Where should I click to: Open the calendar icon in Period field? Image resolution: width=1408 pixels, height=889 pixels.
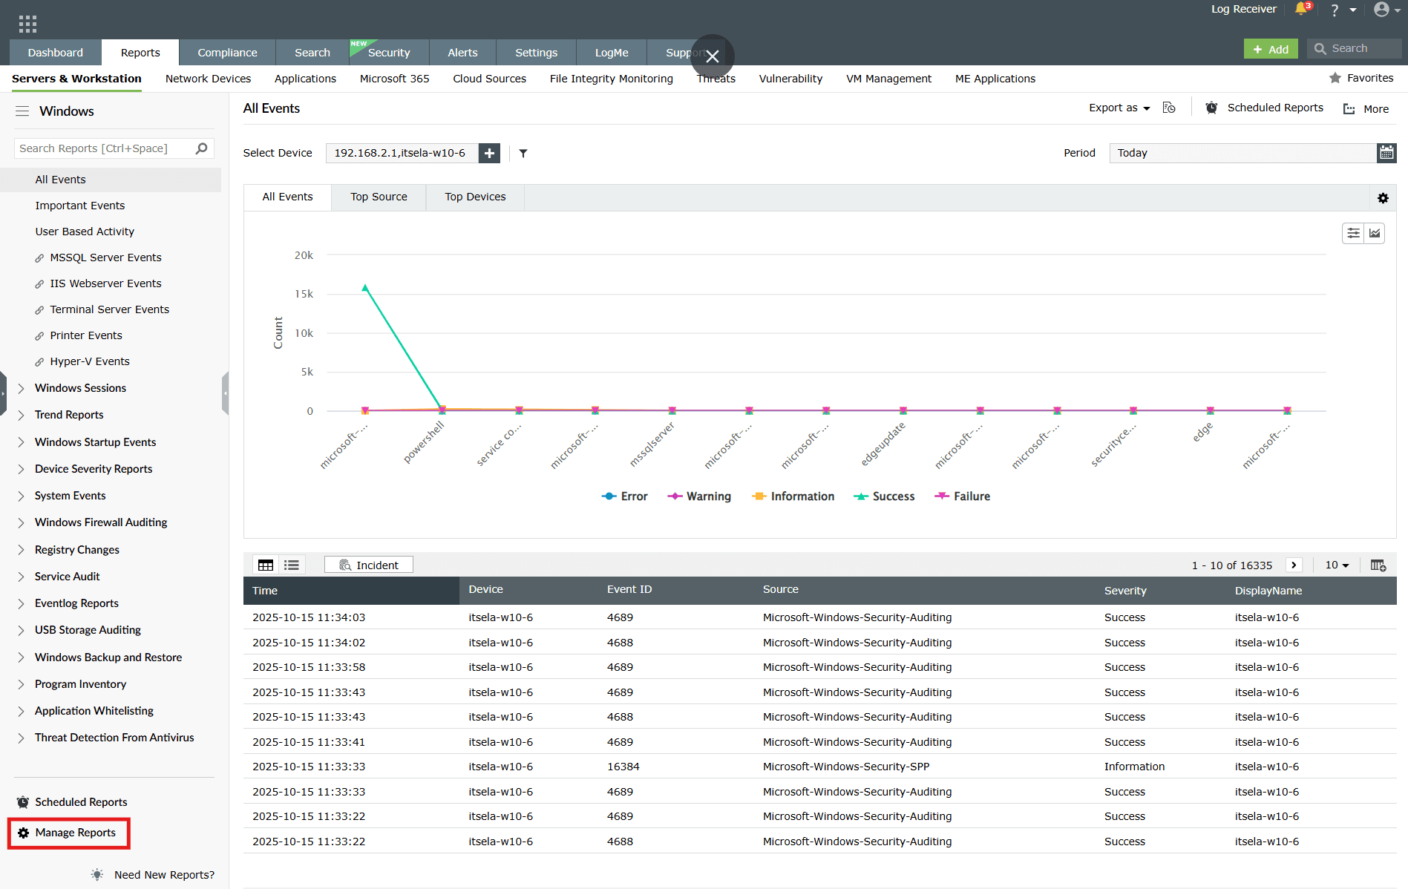[x=1387, y=153]
